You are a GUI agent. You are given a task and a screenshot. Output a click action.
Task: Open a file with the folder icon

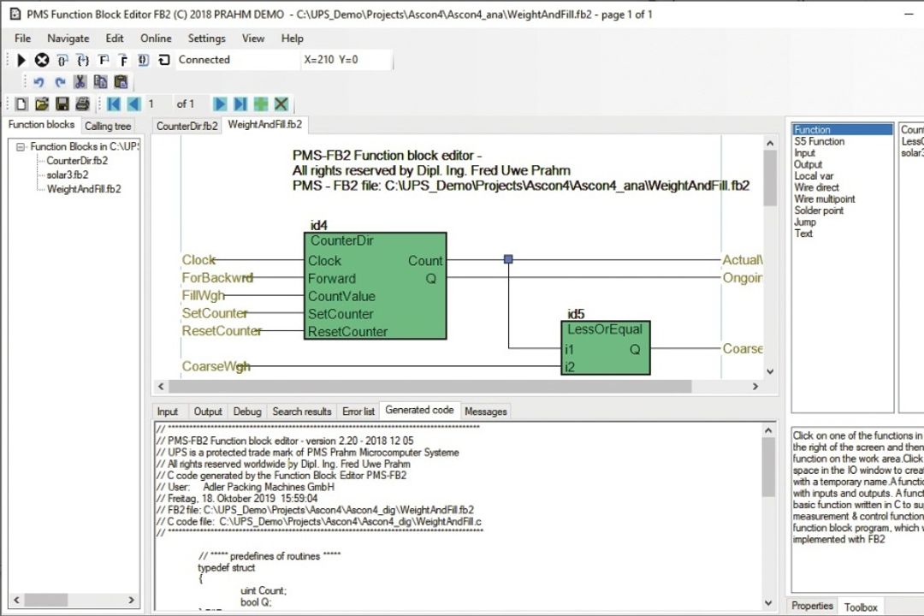(x=41, y=104)
